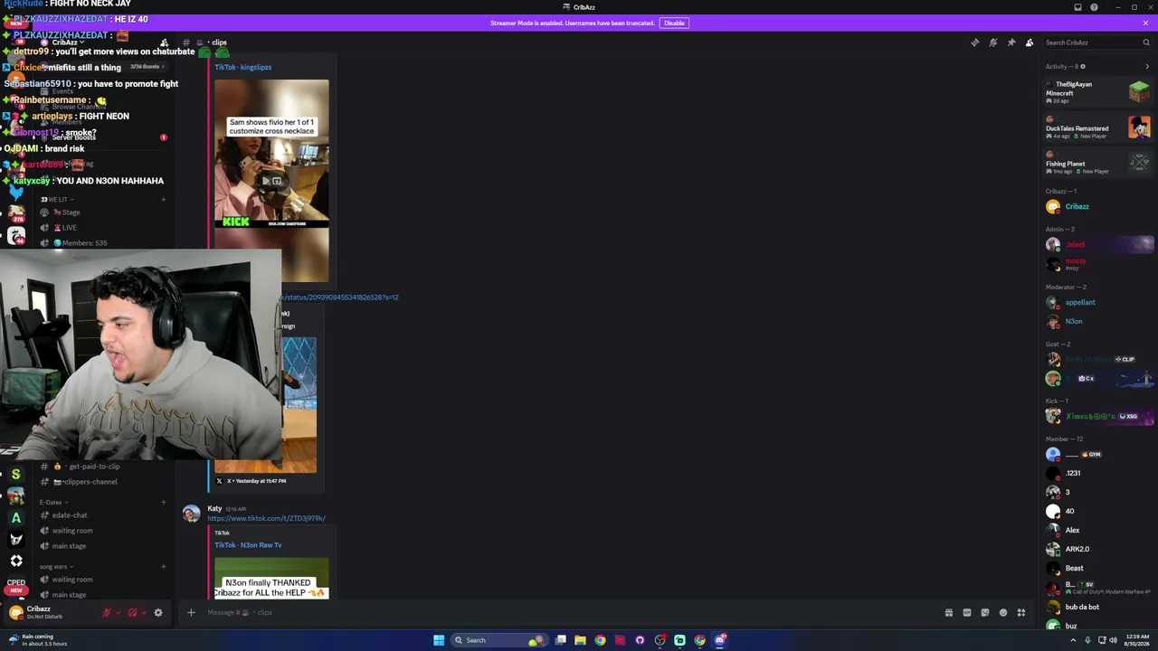Join E-Dates main stage channel
This screenshot has height=651, width=1158.
tap(102, 546)
